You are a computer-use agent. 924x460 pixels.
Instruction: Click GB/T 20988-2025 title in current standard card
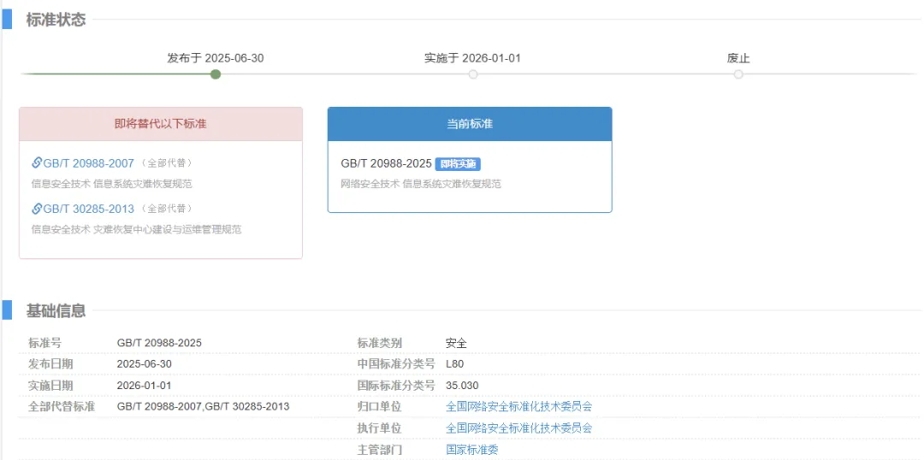(386, 163)
